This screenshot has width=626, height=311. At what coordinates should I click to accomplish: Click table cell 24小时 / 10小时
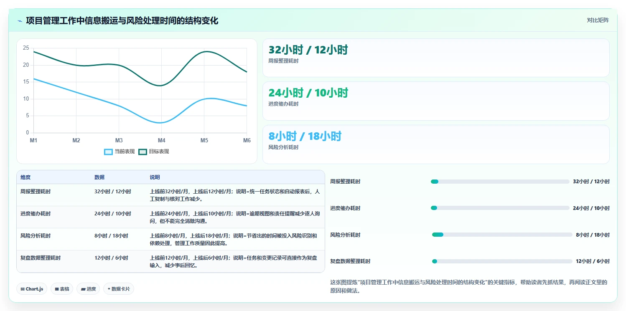pyautogui.click(x=113, y=214)
